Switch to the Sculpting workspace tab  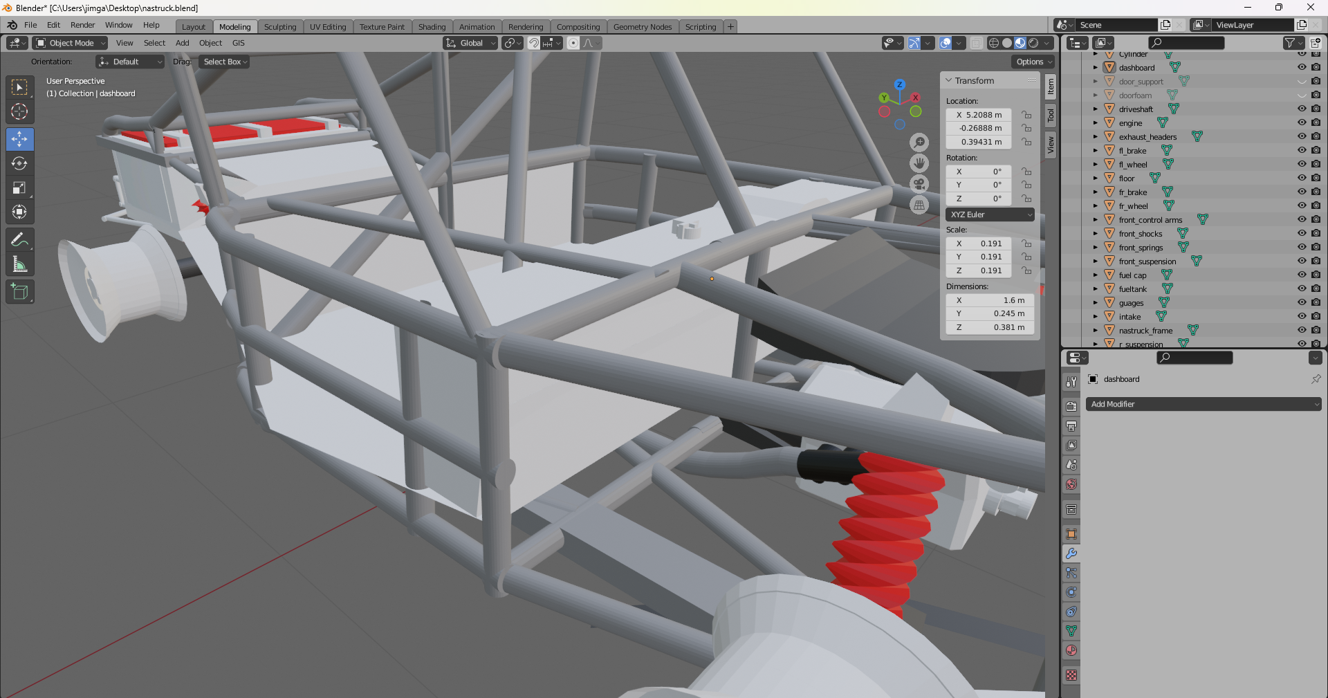[280, 27]
